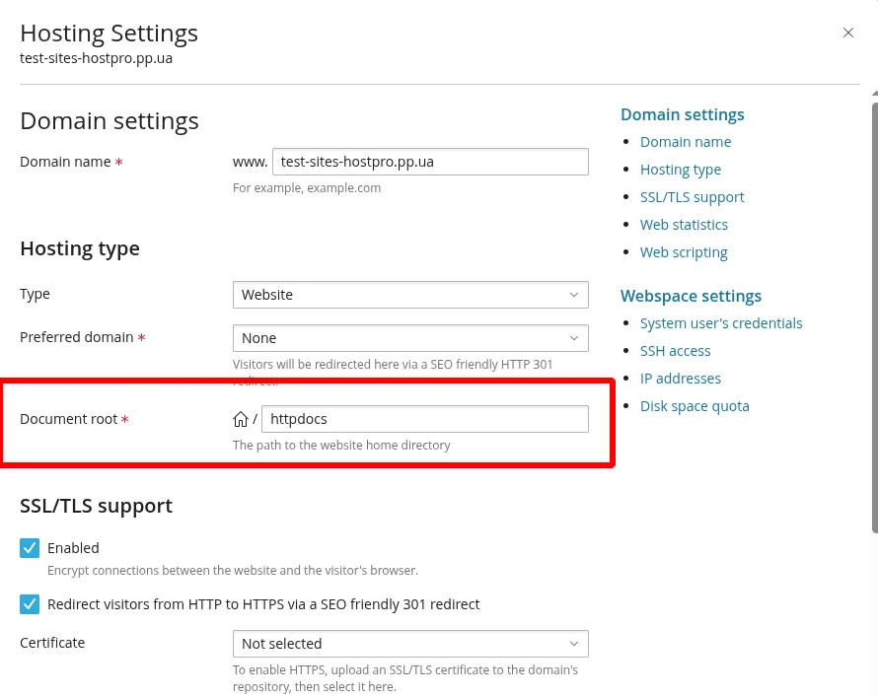
Task: Go to the Hosting type link
Action: click(x=681, y=170)
